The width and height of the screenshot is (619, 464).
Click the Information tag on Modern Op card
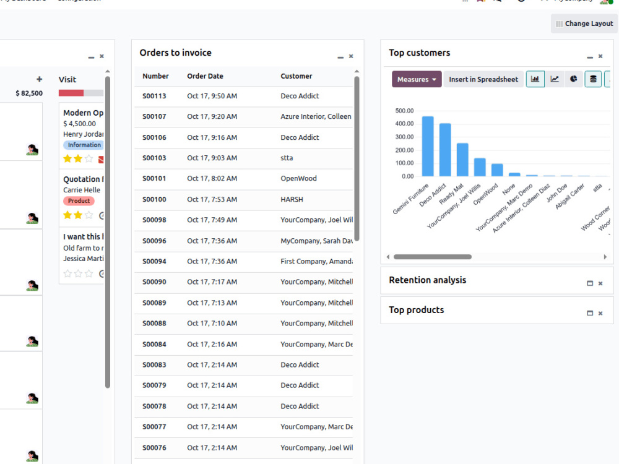(x=84, y=145)
